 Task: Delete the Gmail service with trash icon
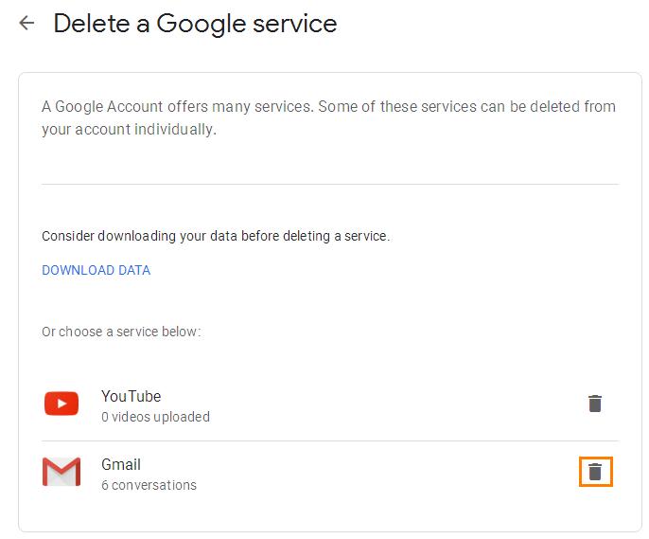595,472
